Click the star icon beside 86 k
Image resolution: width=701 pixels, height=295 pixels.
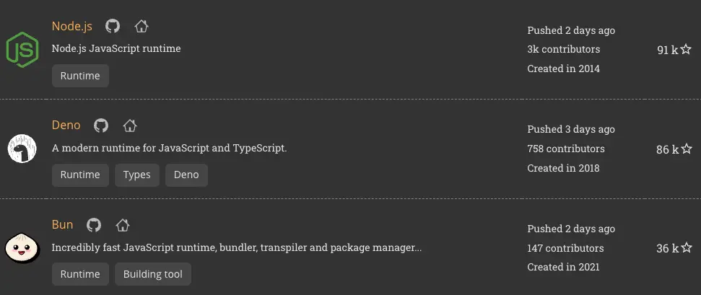click(686, 149)
